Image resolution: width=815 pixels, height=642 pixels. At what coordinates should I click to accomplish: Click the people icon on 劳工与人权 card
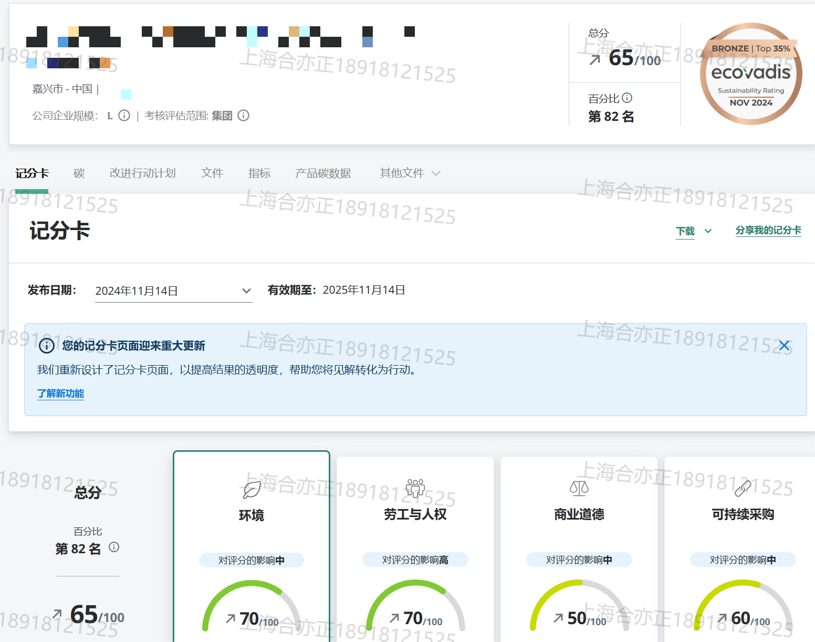(415, 488)
